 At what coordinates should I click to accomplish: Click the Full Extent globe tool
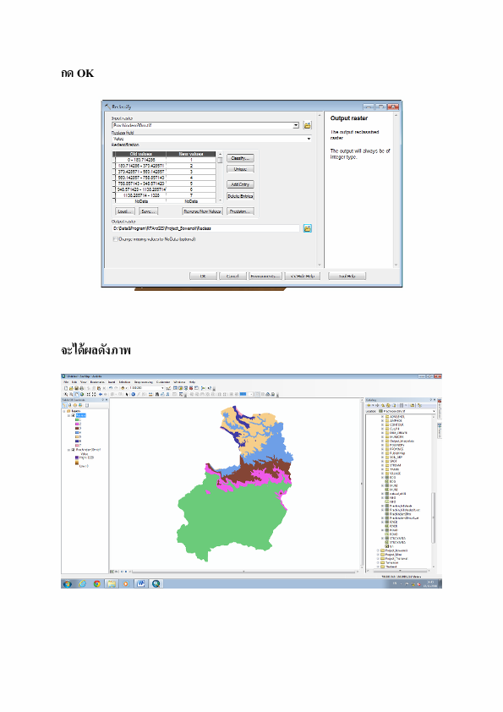(82, 394)
